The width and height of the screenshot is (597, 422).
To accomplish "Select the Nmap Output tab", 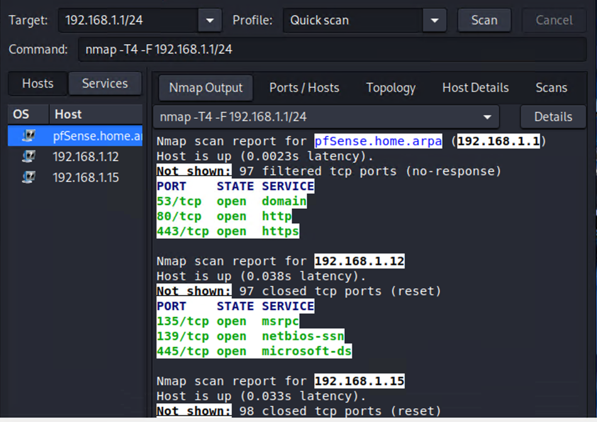I will [206, 88].
